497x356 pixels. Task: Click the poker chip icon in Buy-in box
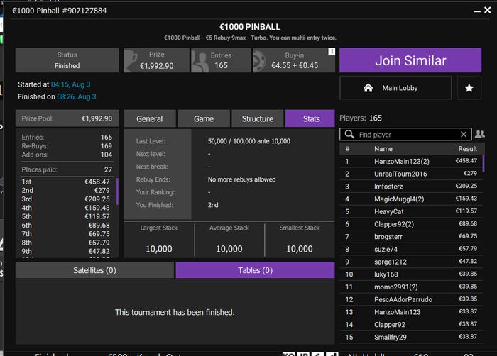tap(259, 60)
